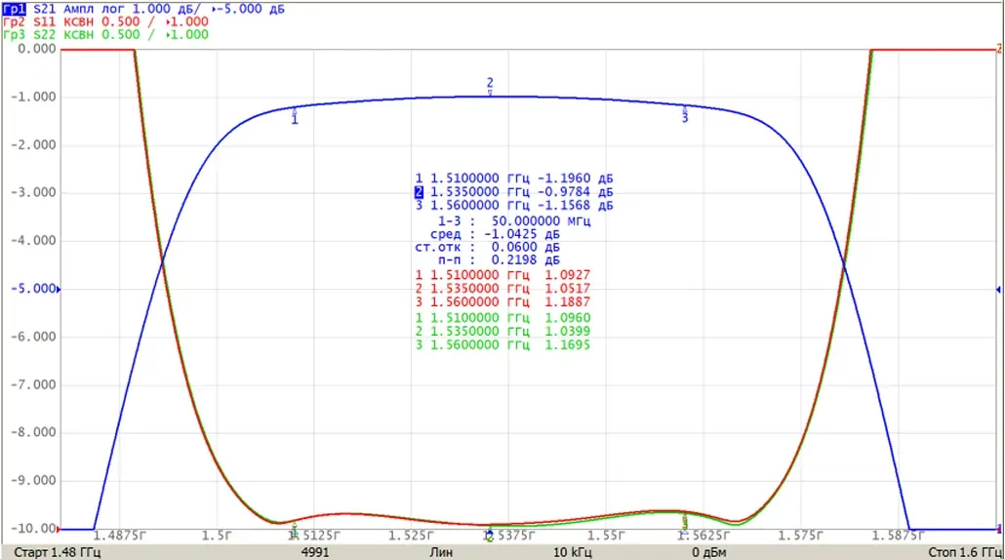Click blue reference triangle on right edge
This screenshot has height=559, width=1005.
tap(998, 290)
